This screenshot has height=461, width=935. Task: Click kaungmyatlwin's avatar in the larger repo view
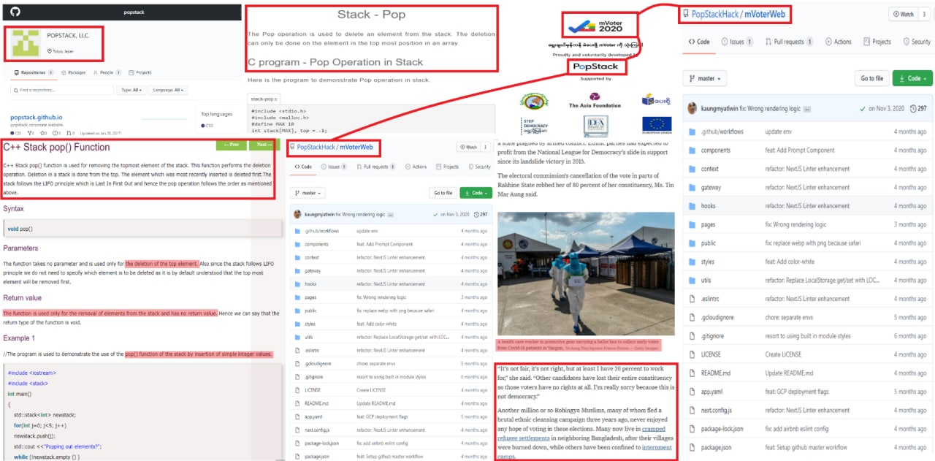point(693,109)
